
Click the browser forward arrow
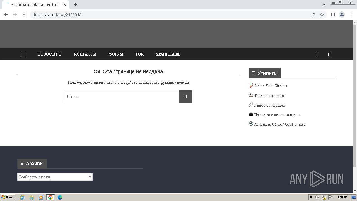(x=15, y=15)
